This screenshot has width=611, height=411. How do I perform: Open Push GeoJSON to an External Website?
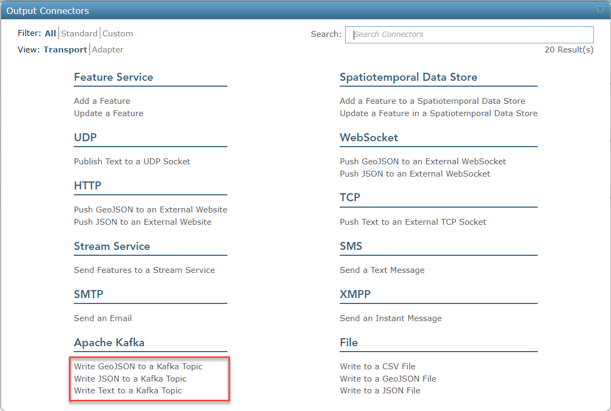coord(150,209)
